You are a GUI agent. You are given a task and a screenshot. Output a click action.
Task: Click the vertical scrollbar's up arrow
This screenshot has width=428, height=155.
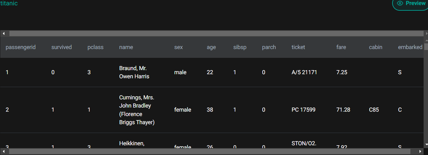[x=426, y=40]
